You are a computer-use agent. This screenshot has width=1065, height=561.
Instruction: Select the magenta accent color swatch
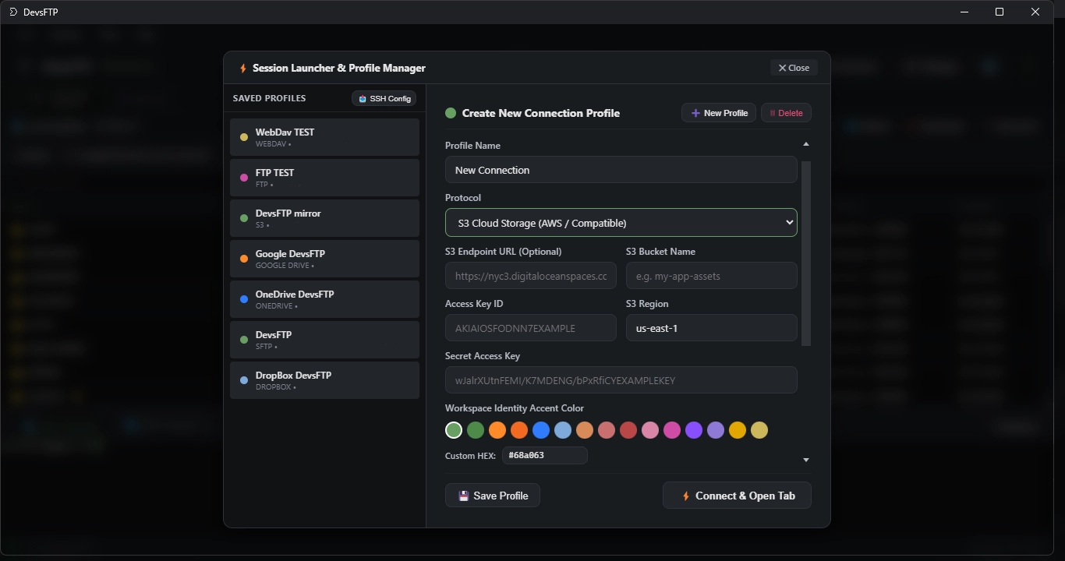(672, 430)
